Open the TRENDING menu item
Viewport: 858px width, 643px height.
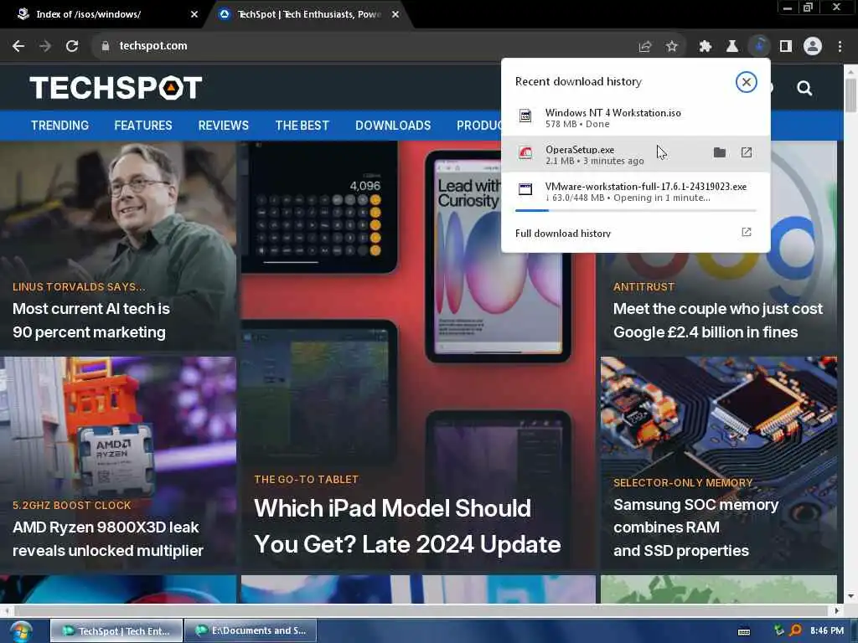pos(59,126)
